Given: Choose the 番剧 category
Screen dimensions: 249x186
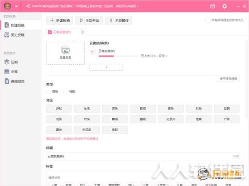Looking at the screenshot, I should (x=143, y=119).
